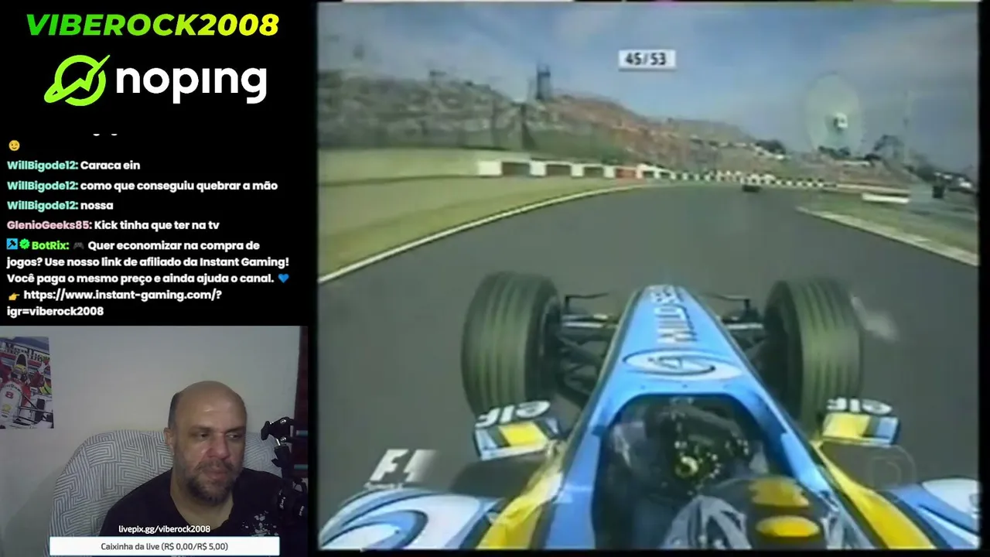Click the BotRix username in chat
This screenshot has height=557, width=990.
(49, 245)
